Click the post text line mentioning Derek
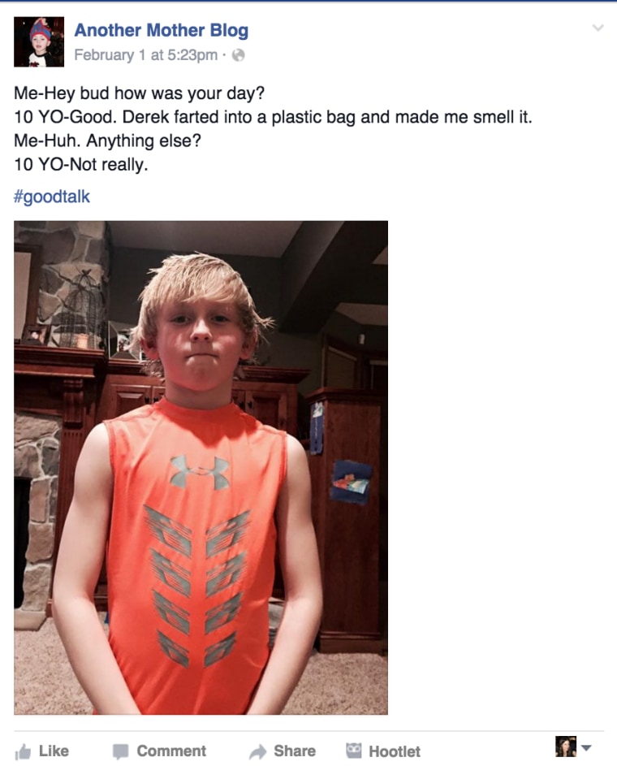Image resolution: width=617 pixels, height=766 pixels. (273, 117)
